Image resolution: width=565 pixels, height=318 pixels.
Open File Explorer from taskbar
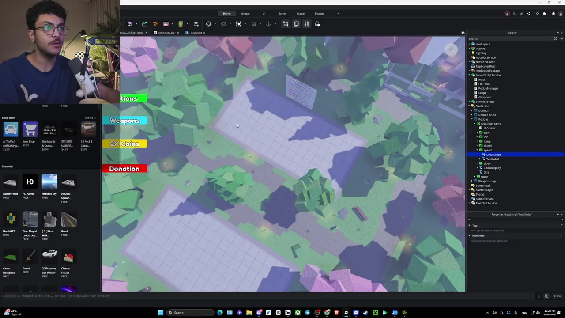249,313
